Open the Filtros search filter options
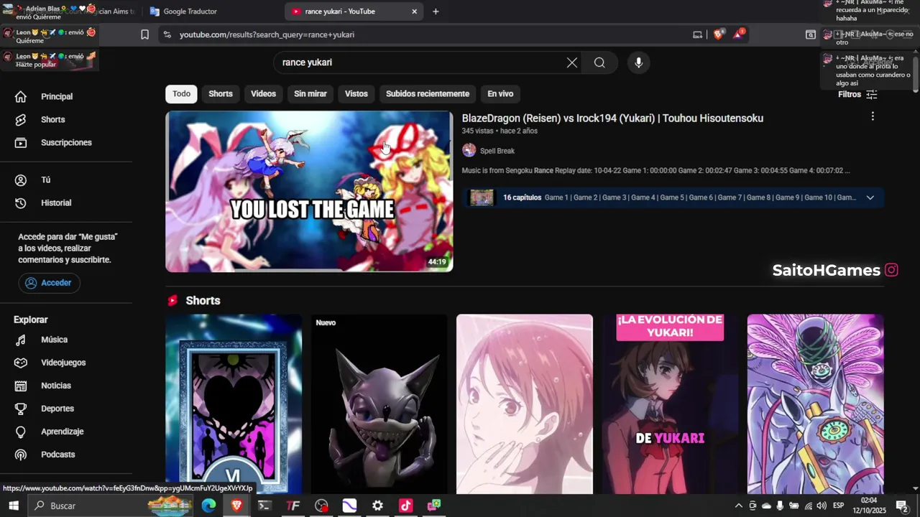Screen dimensions: 920x517 tap(857, 94)
